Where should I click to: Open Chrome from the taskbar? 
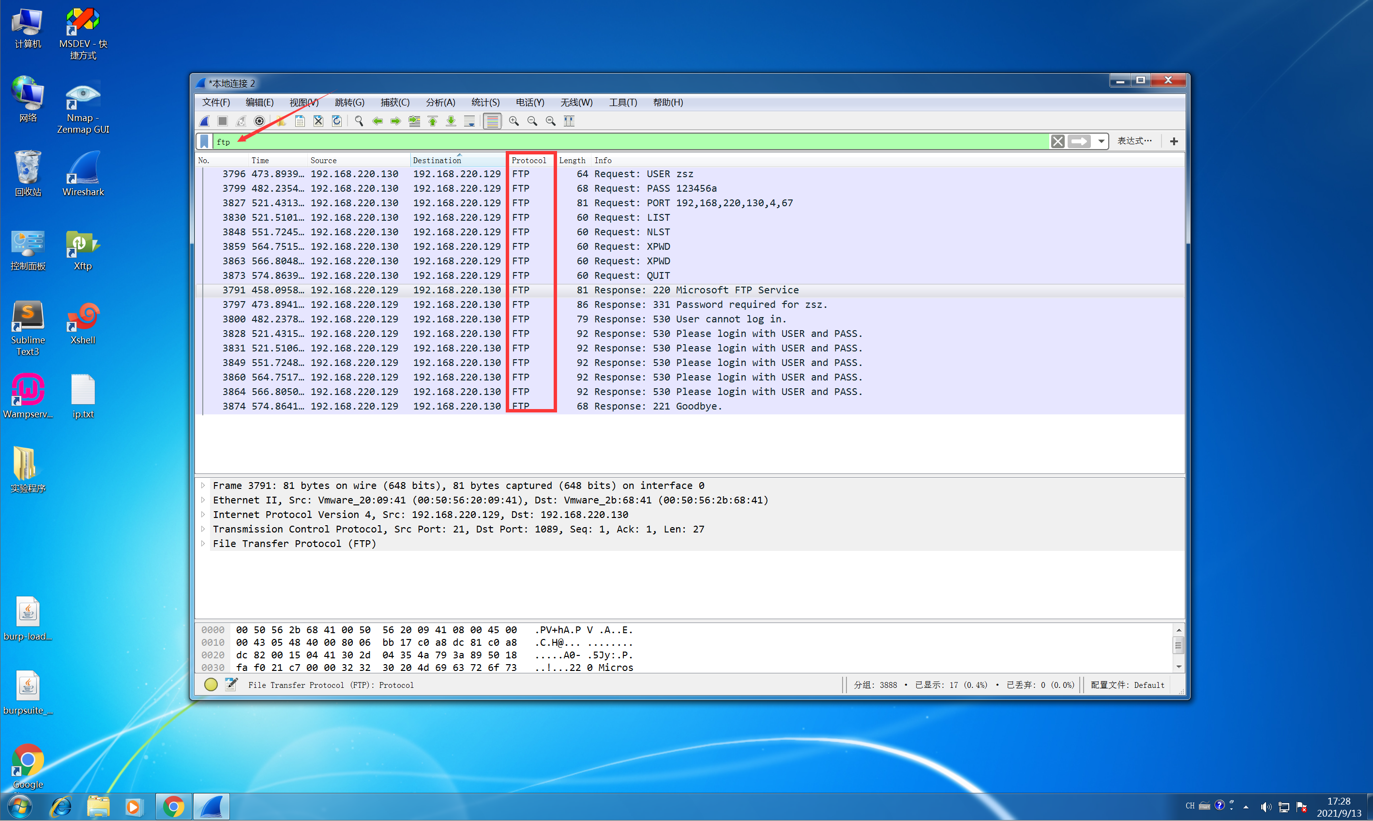(173, 807)
